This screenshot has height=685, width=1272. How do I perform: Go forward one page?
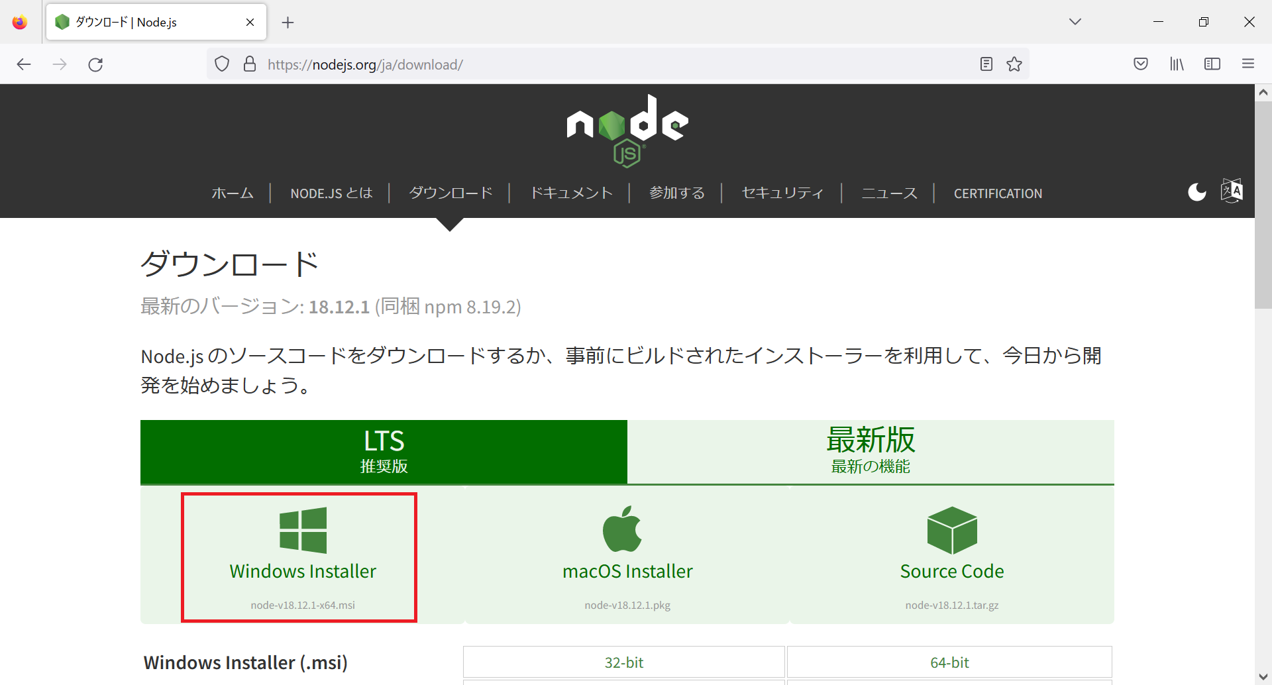(60, 64)
